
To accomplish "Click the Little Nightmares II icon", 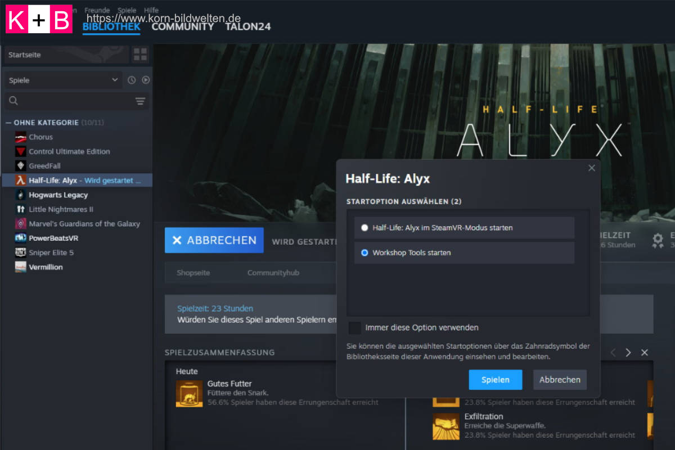I will point(21,209).
